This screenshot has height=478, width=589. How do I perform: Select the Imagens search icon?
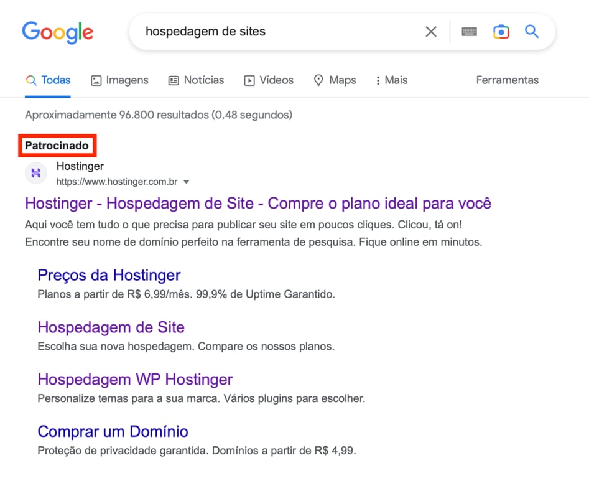[96, 80]
